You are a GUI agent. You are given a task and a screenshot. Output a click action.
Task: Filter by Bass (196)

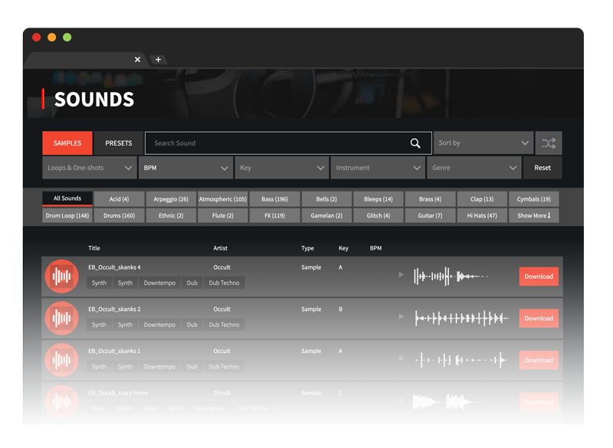pos(275,199)
